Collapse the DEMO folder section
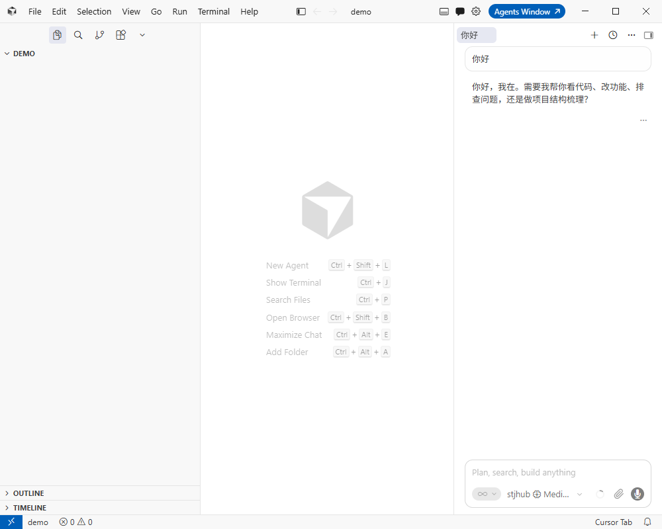 [100, 54]
